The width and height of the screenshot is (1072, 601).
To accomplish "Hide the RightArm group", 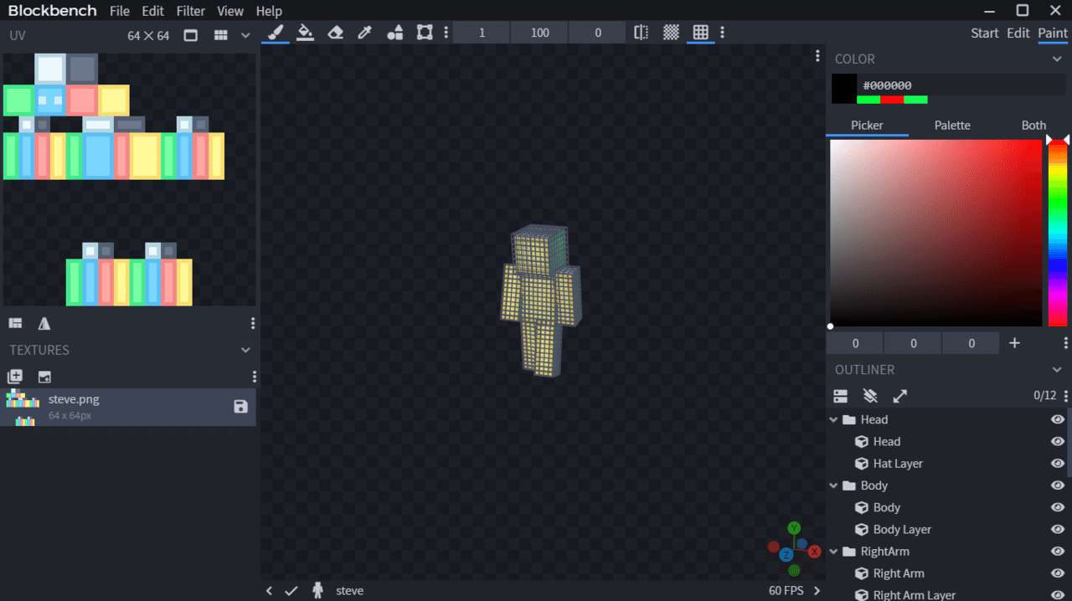I will click(1058, 552).
